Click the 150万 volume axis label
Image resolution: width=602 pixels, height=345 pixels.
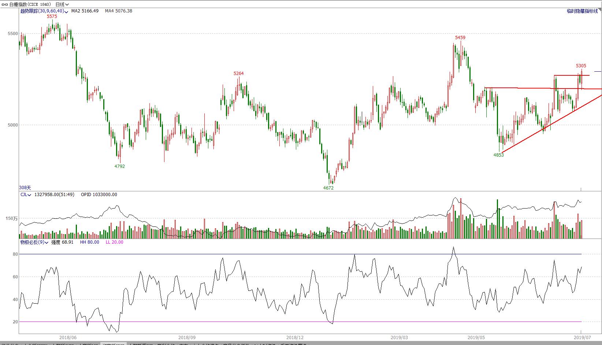pos(11,218)
